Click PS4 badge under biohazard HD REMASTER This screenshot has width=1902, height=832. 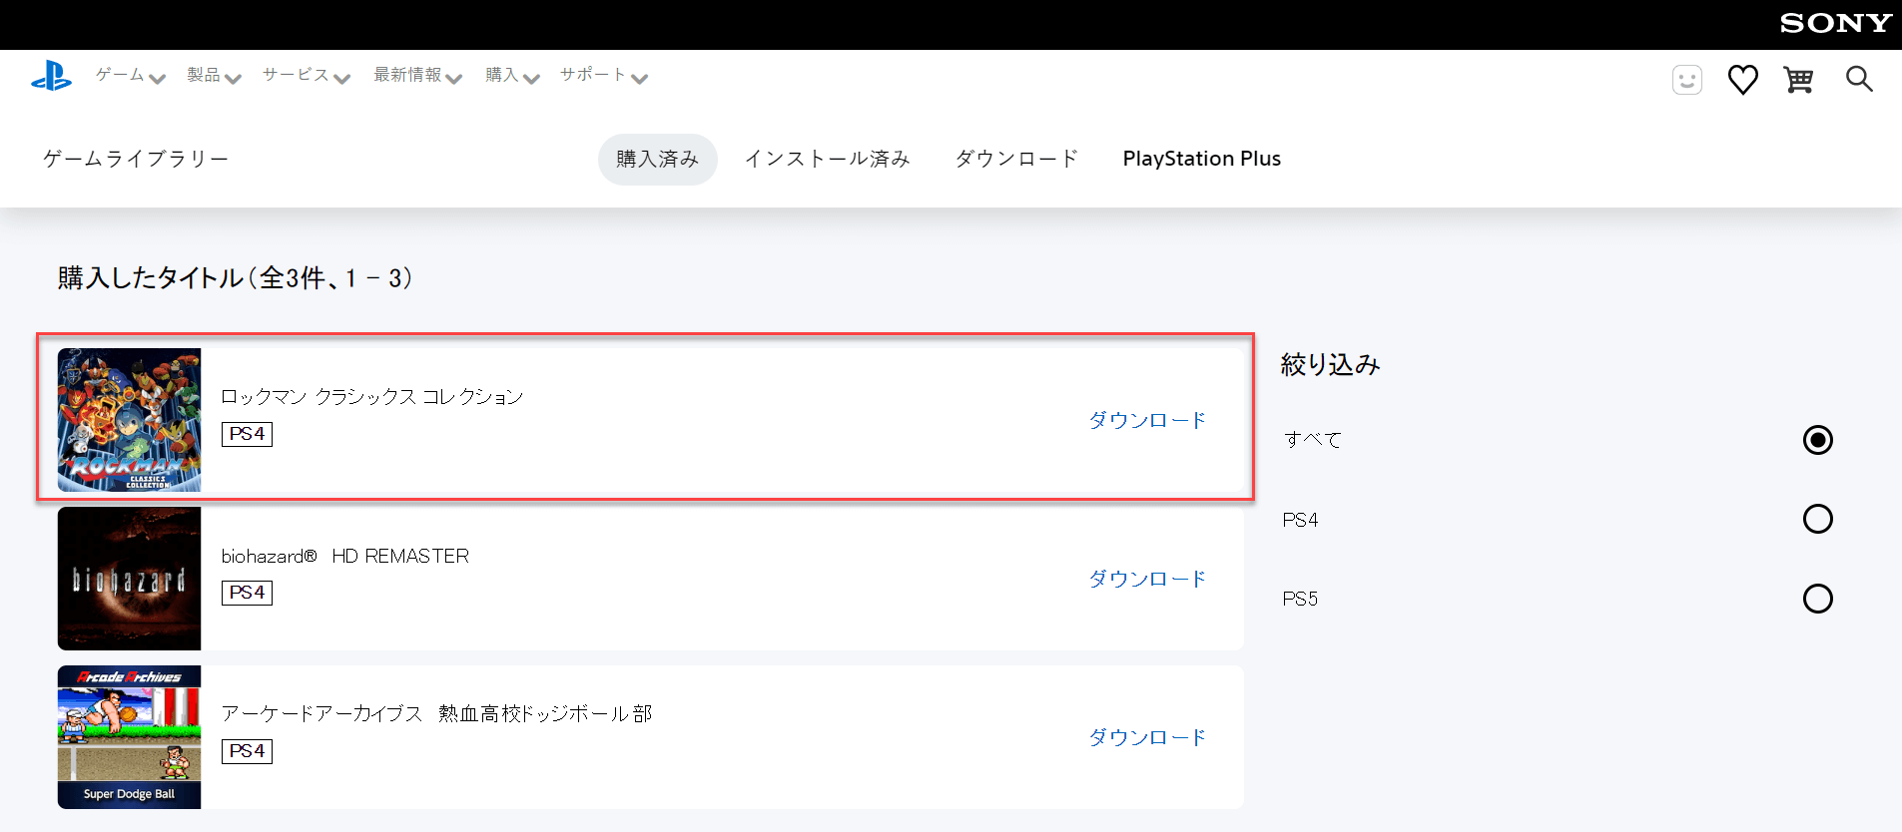click(247, 593)
